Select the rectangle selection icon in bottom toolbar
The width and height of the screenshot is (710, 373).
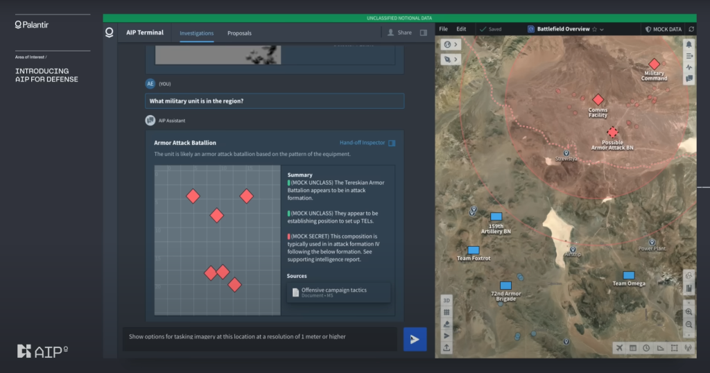pos(674,347)
